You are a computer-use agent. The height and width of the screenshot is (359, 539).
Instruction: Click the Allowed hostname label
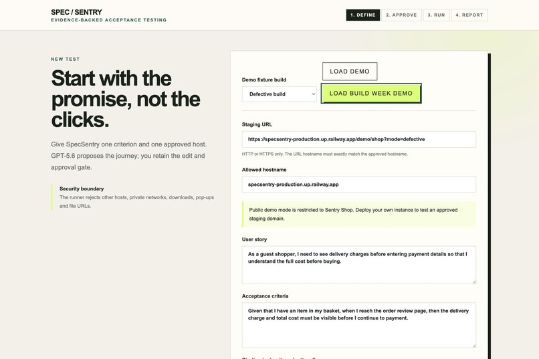(x=264, y=170)
